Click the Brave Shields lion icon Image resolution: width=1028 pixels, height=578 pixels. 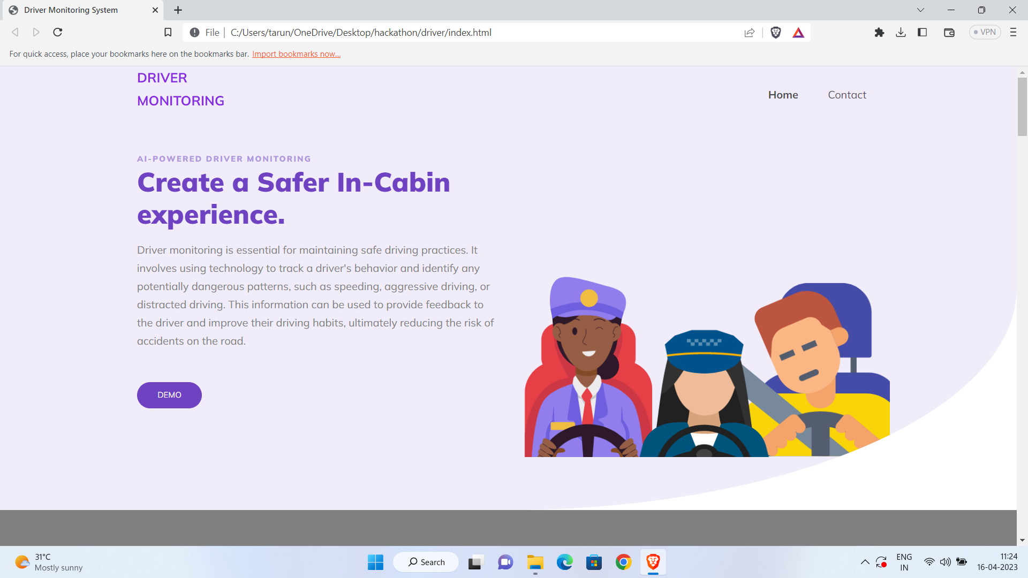775,33
